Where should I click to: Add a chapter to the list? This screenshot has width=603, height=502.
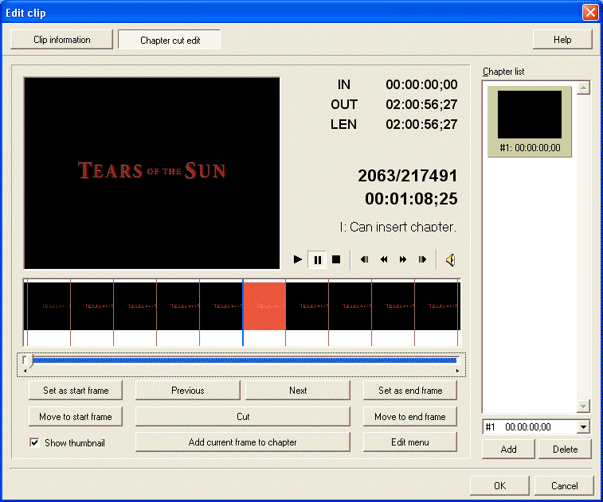tap(508, 449)
